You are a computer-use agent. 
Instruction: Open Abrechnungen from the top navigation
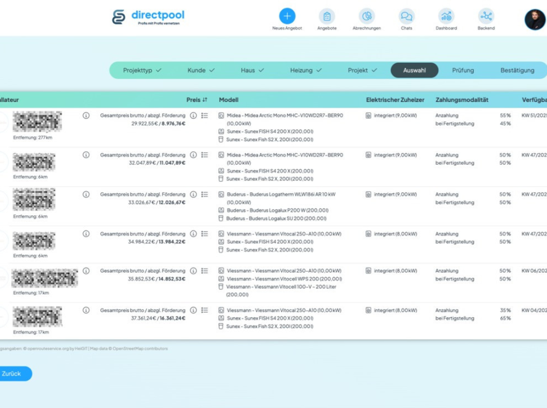[x=366, y=16]
